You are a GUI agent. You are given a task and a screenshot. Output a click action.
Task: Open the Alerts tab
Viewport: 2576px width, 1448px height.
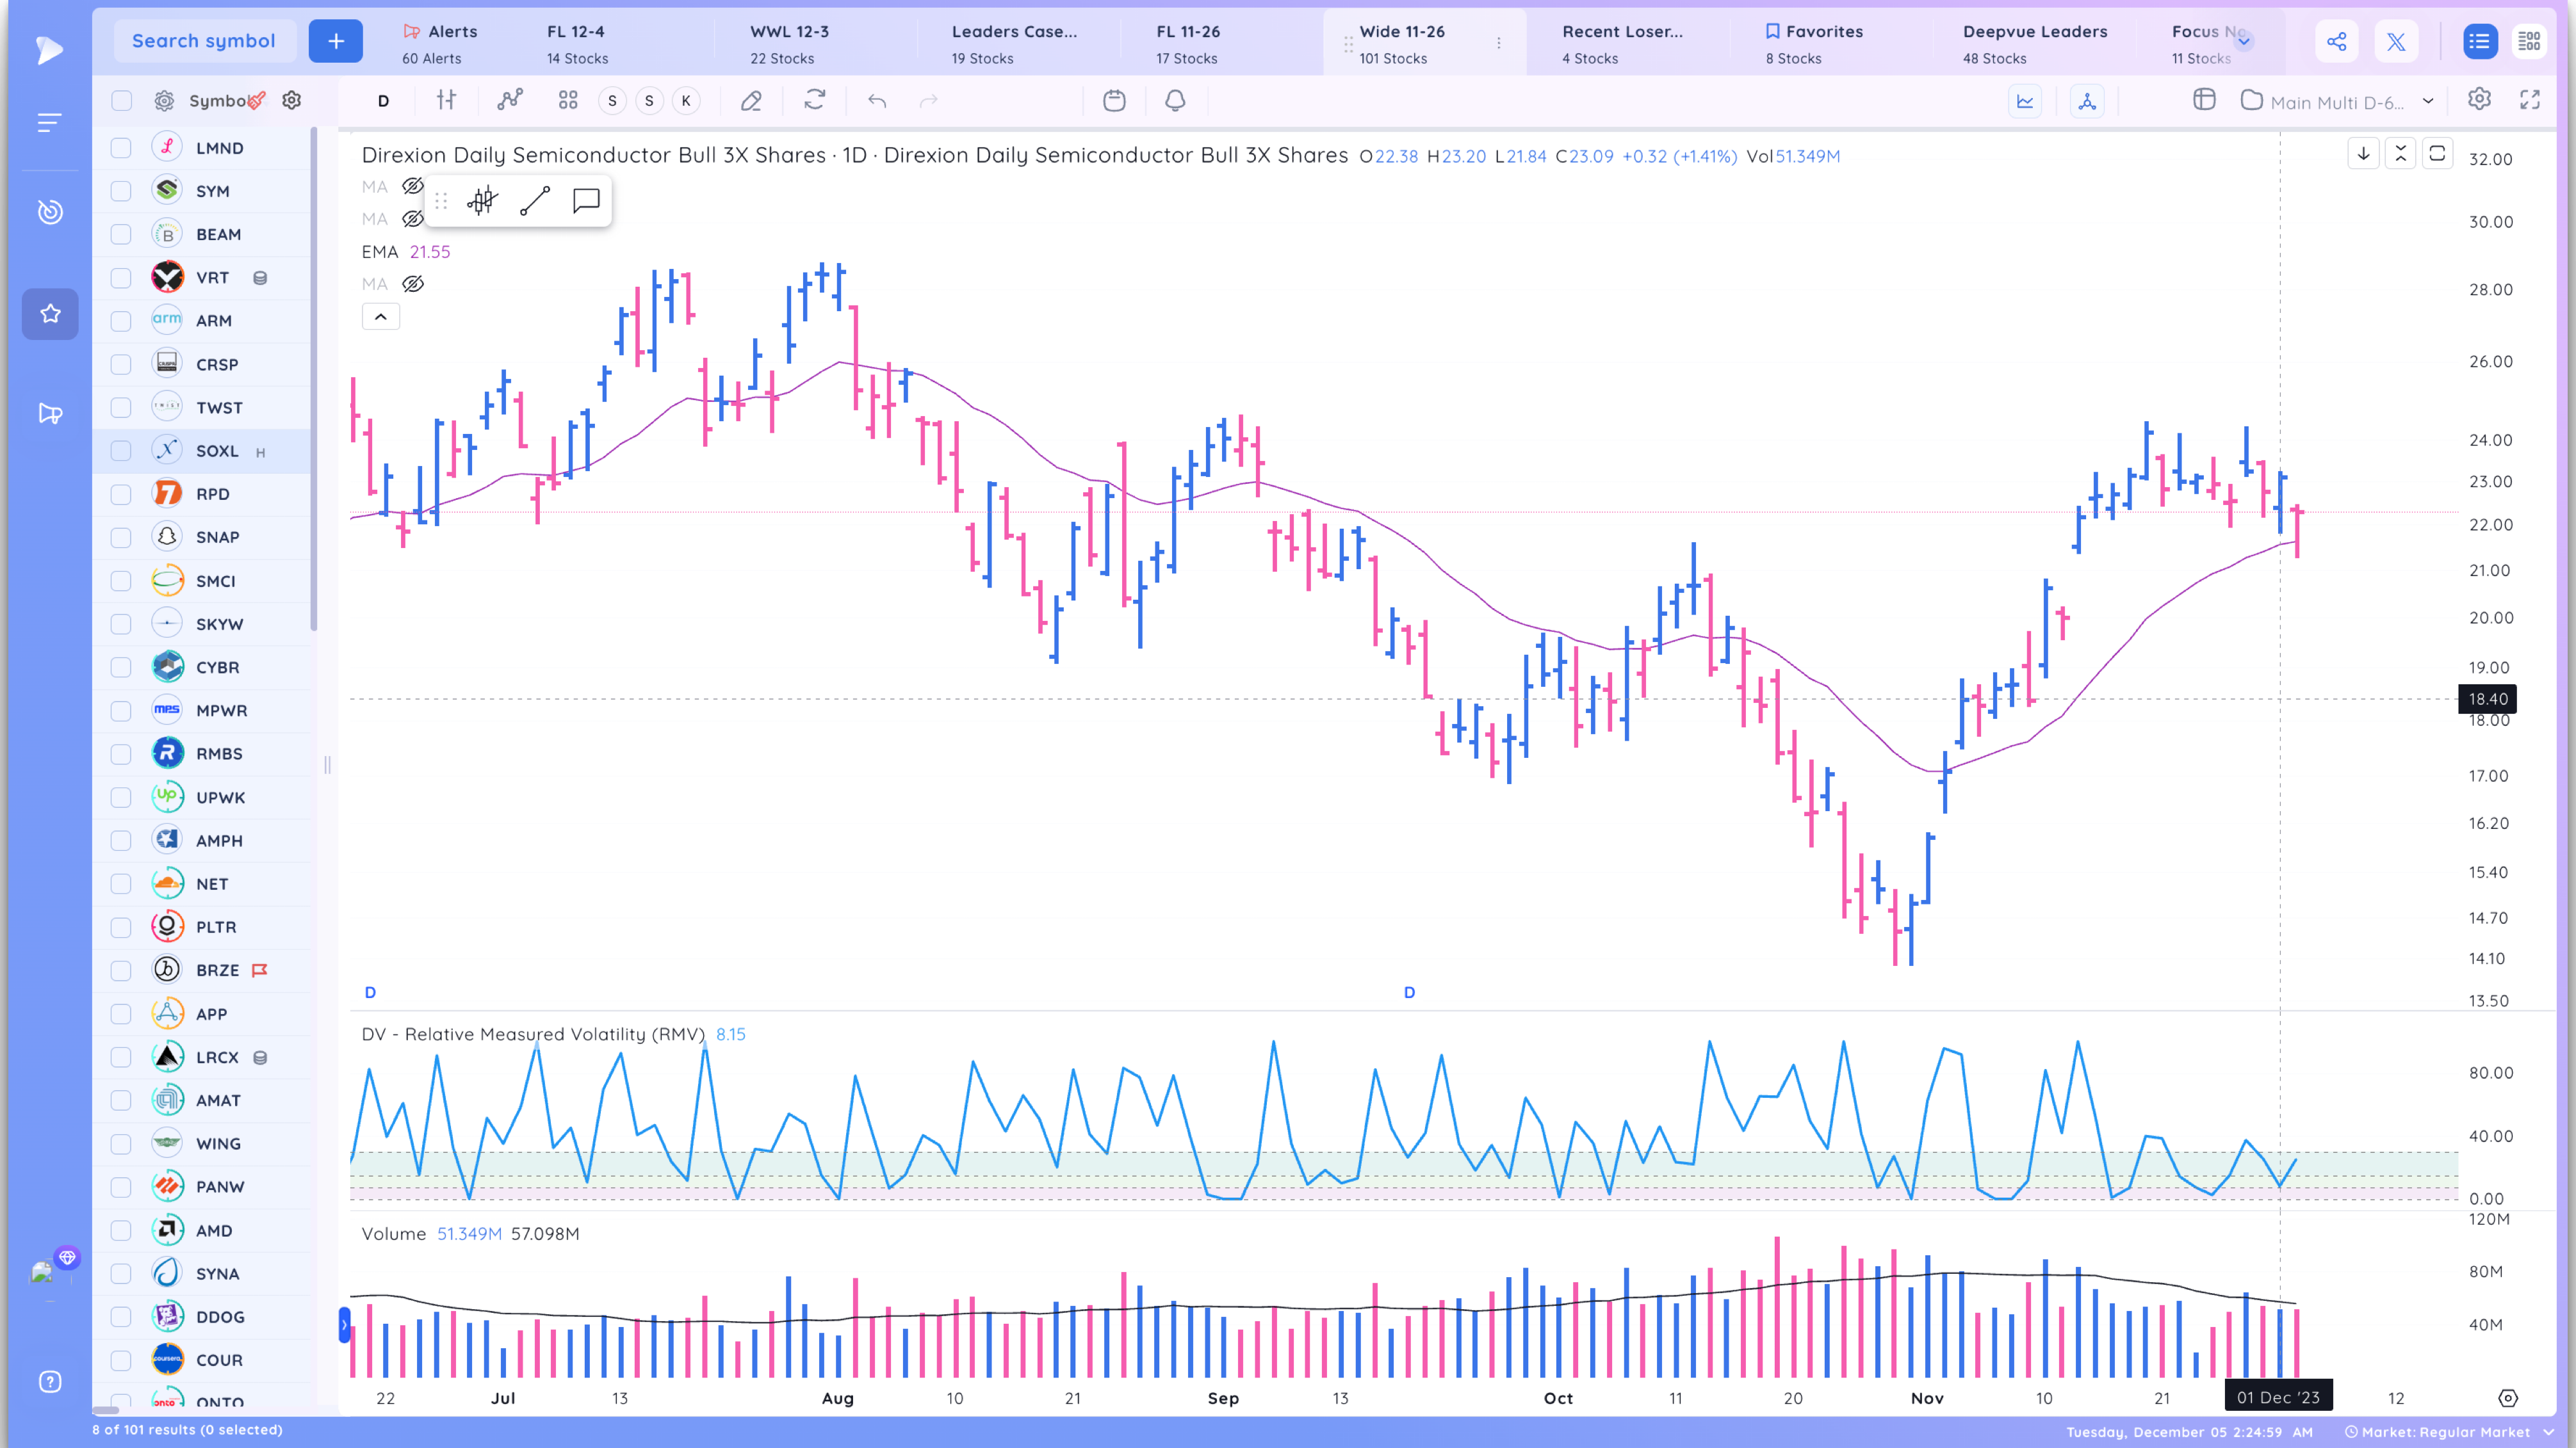click(x=440, y=44)
